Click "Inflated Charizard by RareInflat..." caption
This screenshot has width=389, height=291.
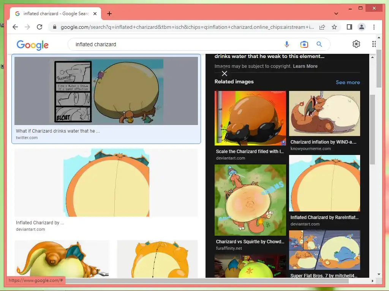pyautogui.click(x=324, y=217)
